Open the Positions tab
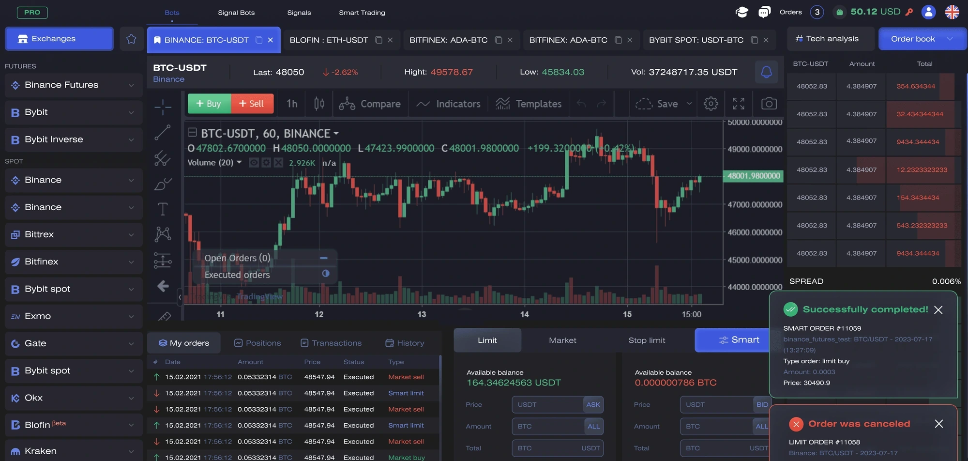The height and width of the screenshot is (461, 968). click(257, 343)
